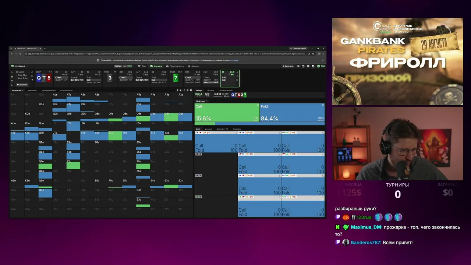Click the GTO Wizard logo icon
Viewport: 471px width, 265px height.
pyautogui.click(x=12, y=66)
